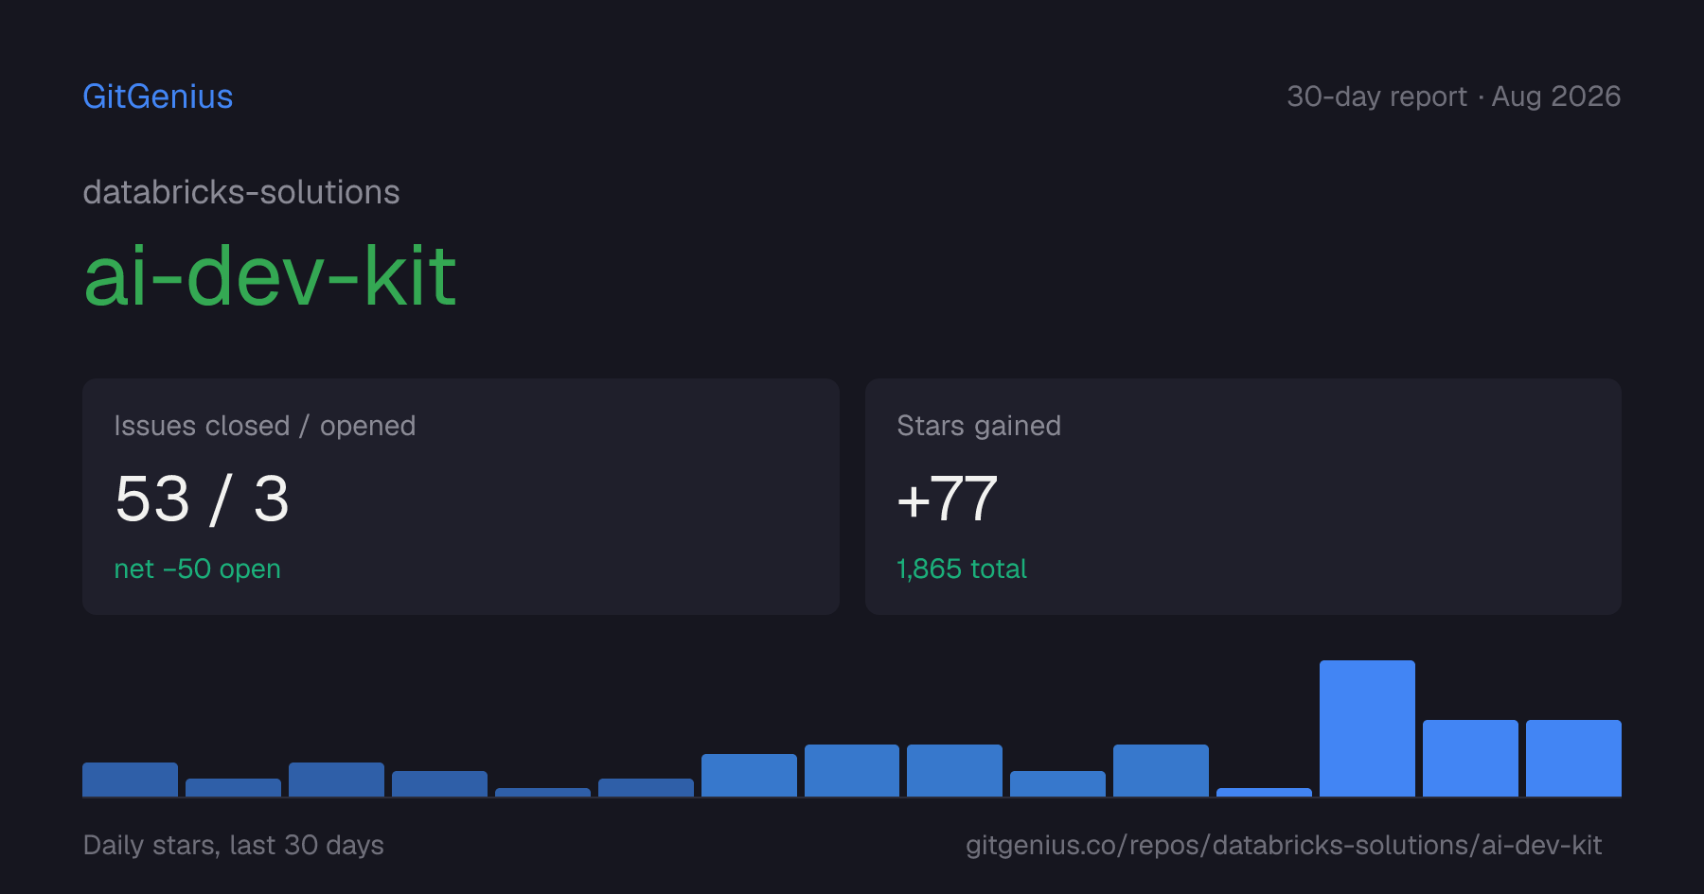Click the fifth, very short chart bar

542,792
